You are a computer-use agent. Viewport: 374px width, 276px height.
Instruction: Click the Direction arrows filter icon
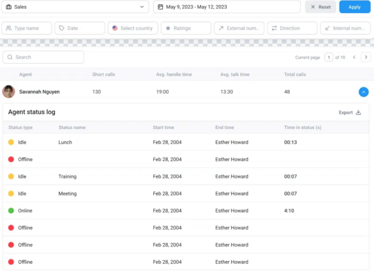coord(275,28)
